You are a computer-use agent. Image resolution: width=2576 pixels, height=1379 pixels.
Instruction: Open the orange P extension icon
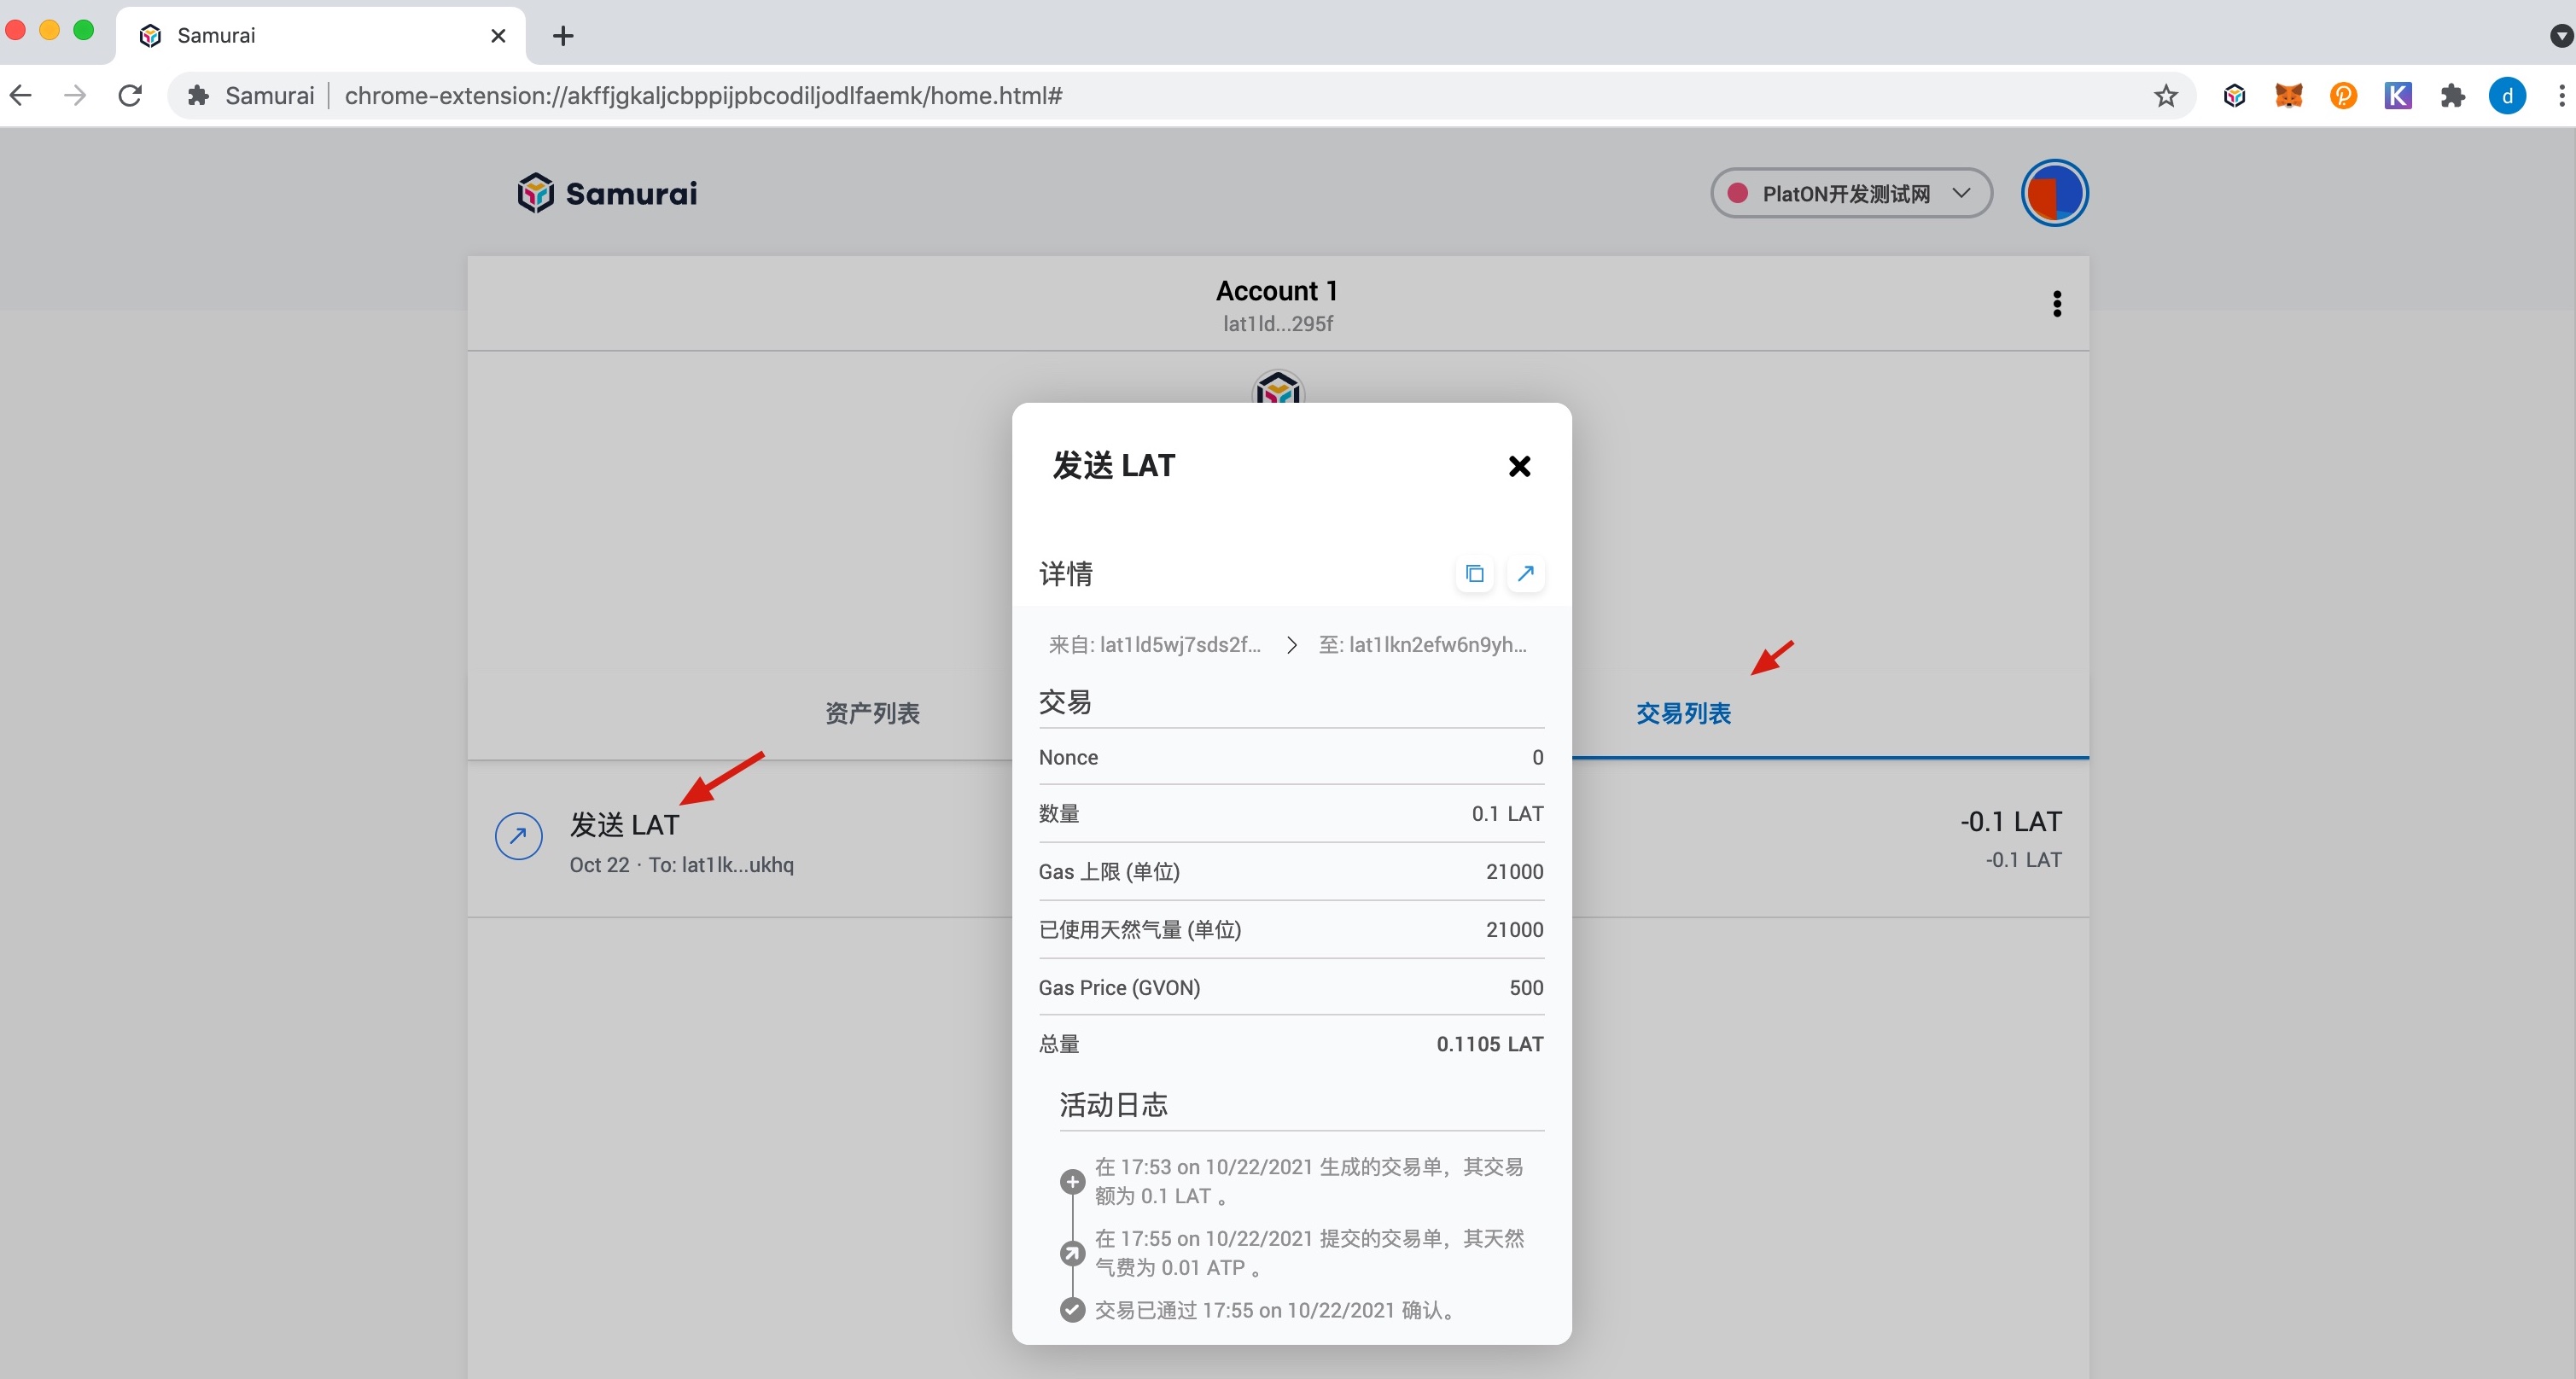2343,95
